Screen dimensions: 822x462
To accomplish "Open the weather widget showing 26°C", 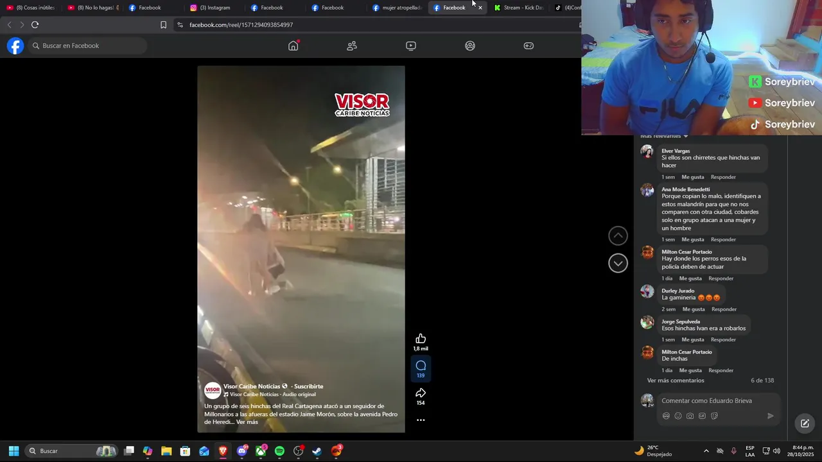I will click(654, 451).
